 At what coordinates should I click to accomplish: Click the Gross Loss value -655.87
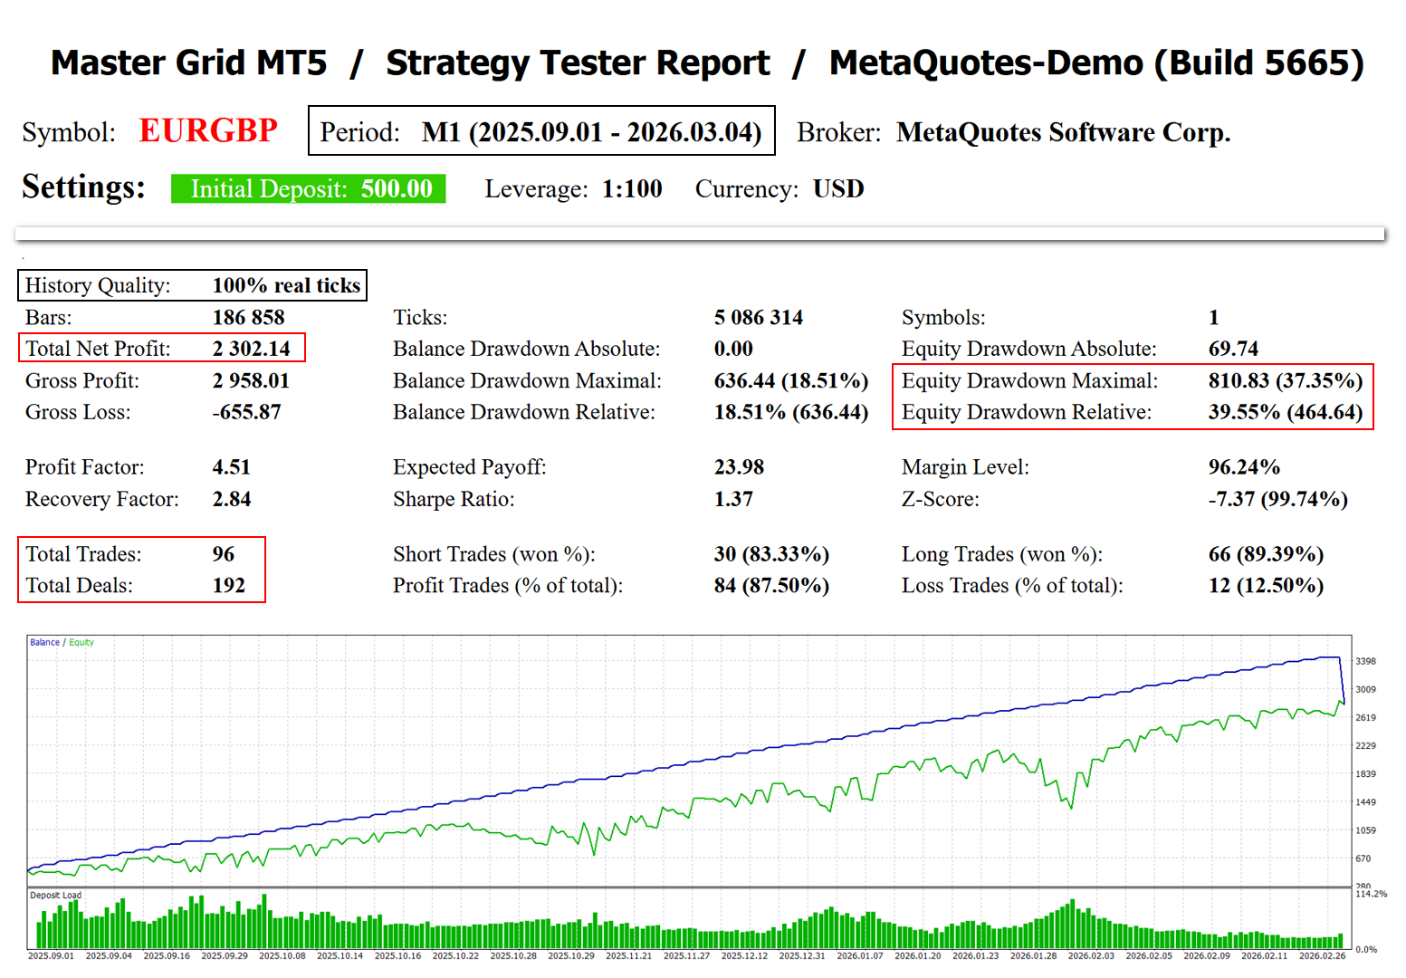point(247,412)
